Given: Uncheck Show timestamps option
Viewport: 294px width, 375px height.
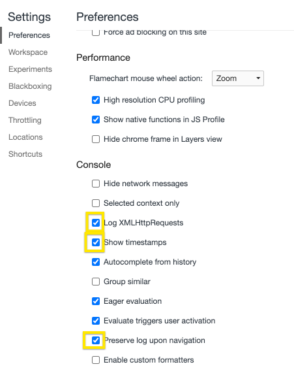Looking at the screenshot, I should (x=96, y=242).
